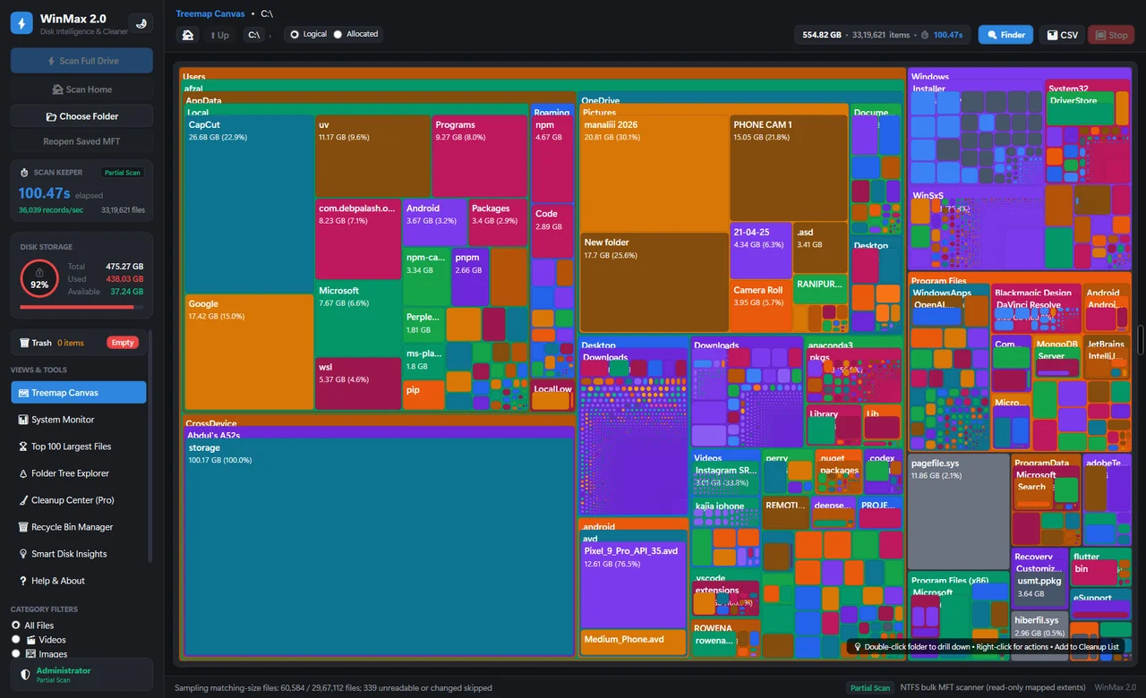Select the pagefile.sys treemap block
This screenshot has height=698, width=1146.
tap(959, 511)
